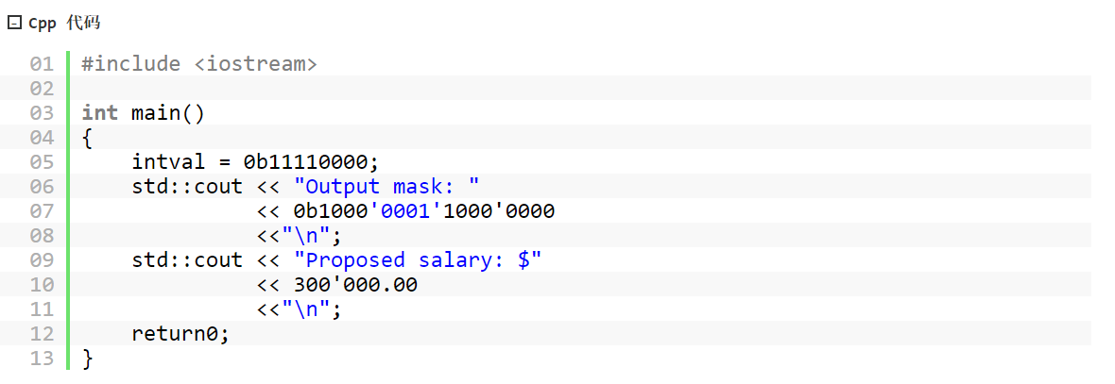
Task: Click the green gutter bar beside line 10
Action: pyautogui.click(x=68, y=285)
